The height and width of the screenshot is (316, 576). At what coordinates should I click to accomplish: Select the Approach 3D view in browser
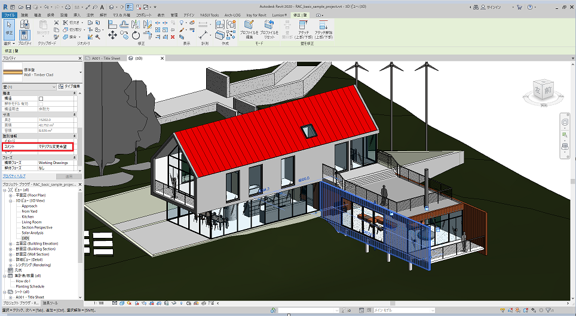pyautogui.click(x=29, y=206)
